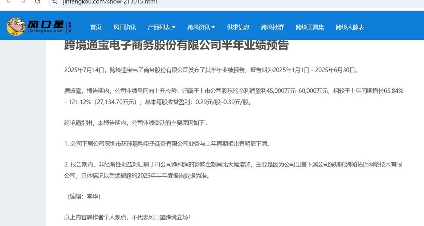Click the browser forward arrow
This screenshot has width=424, height=226.
click(23, 2)
